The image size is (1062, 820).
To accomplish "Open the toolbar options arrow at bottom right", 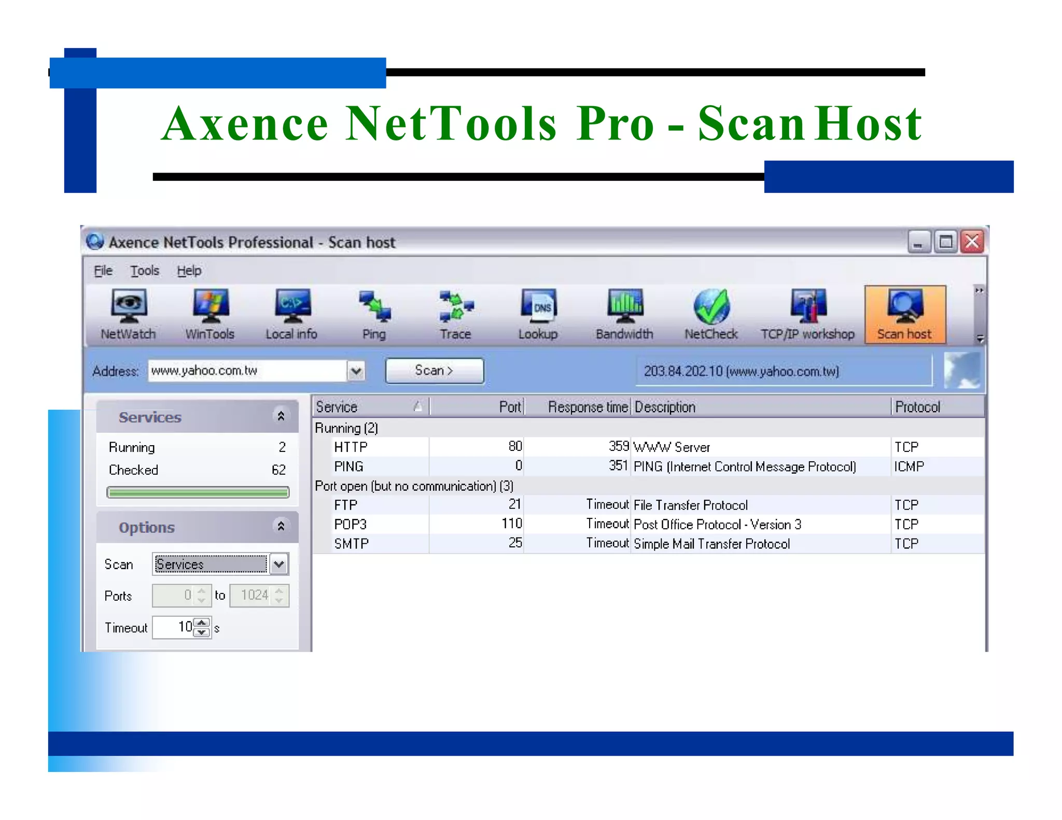I will pyautogui.click(x=980, y=338).
